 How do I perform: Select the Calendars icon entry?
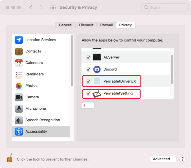[19, 63]
